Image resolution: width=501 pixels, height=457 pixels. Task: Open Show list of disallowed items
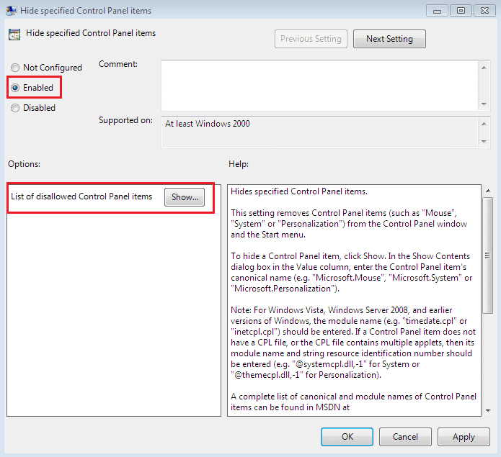click(x=185, y=197)
